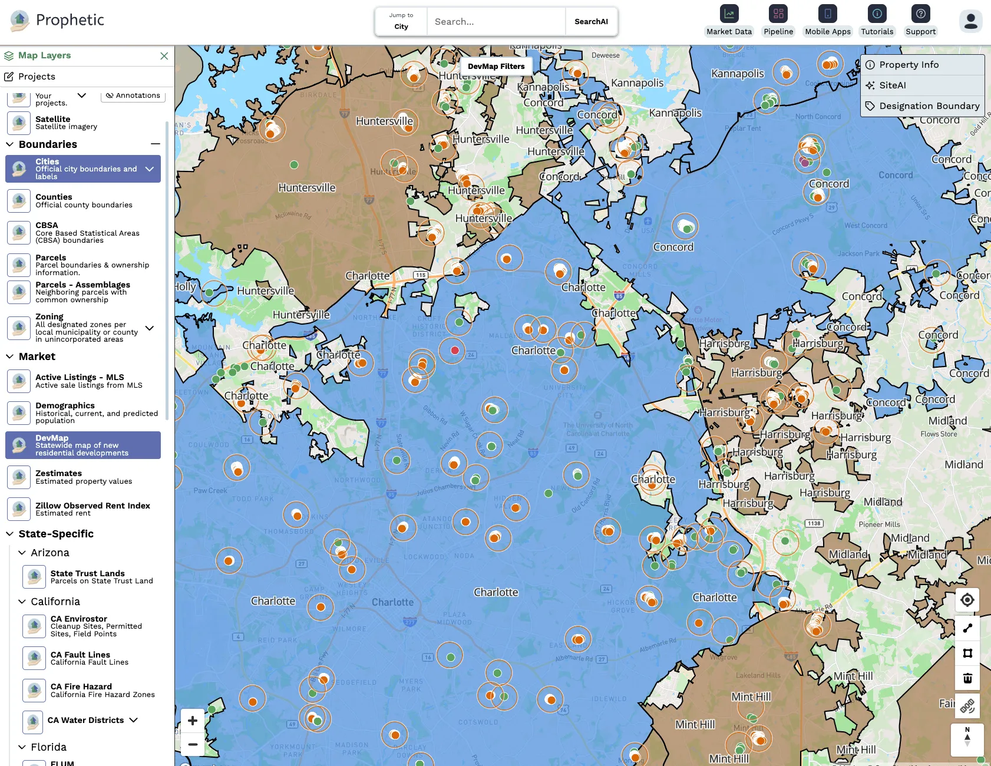This screenshot has height=766, width=991.
Task: Open the Tutorials info icon
Action: pos(877,14)
